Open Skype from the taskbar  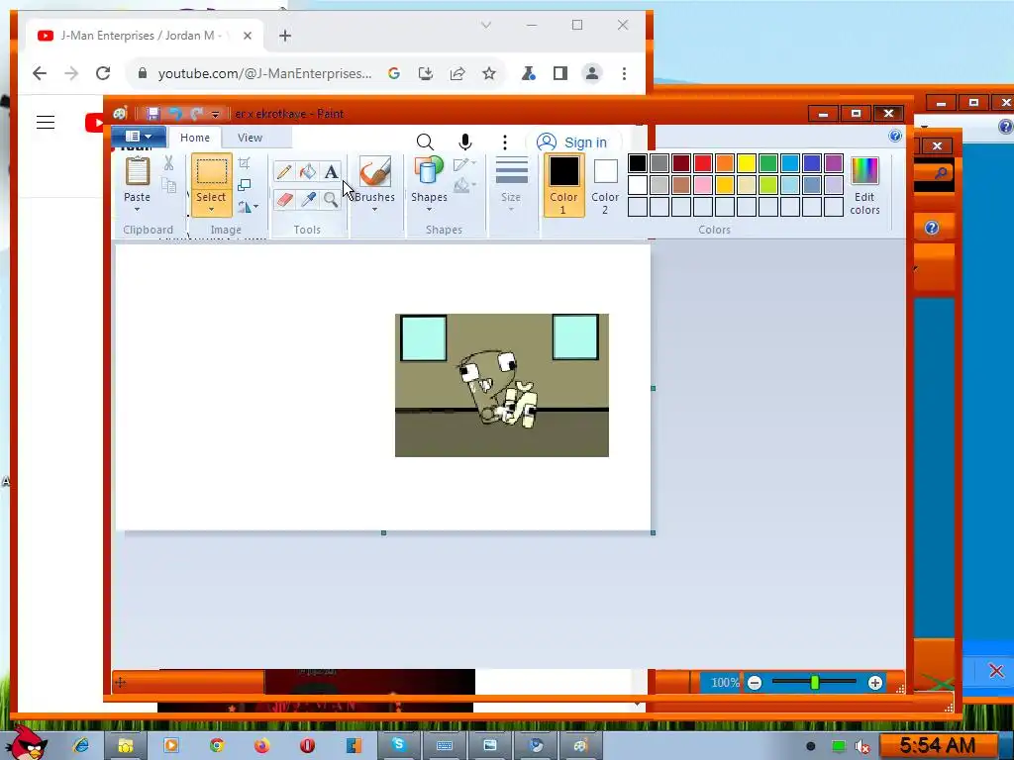coord(398,745)
